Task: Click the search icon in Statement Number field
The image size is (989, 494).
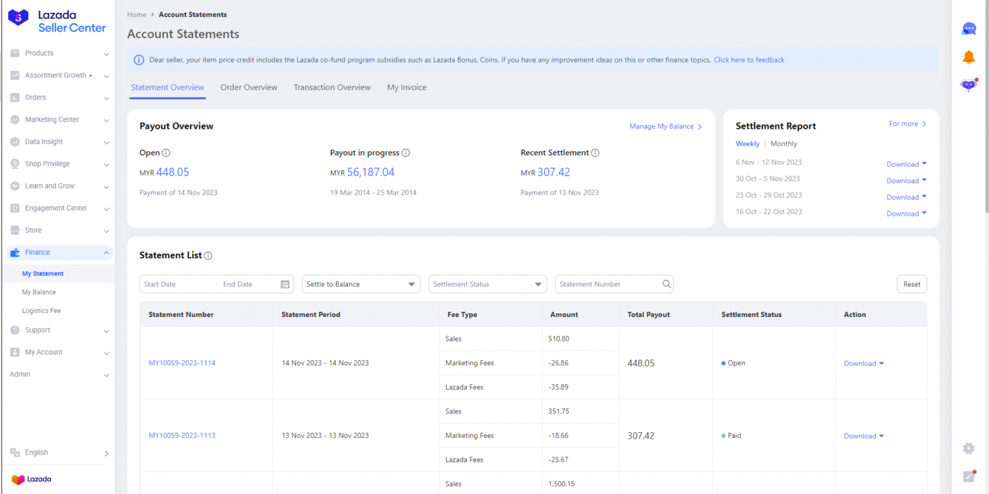Action: [666, 284]
